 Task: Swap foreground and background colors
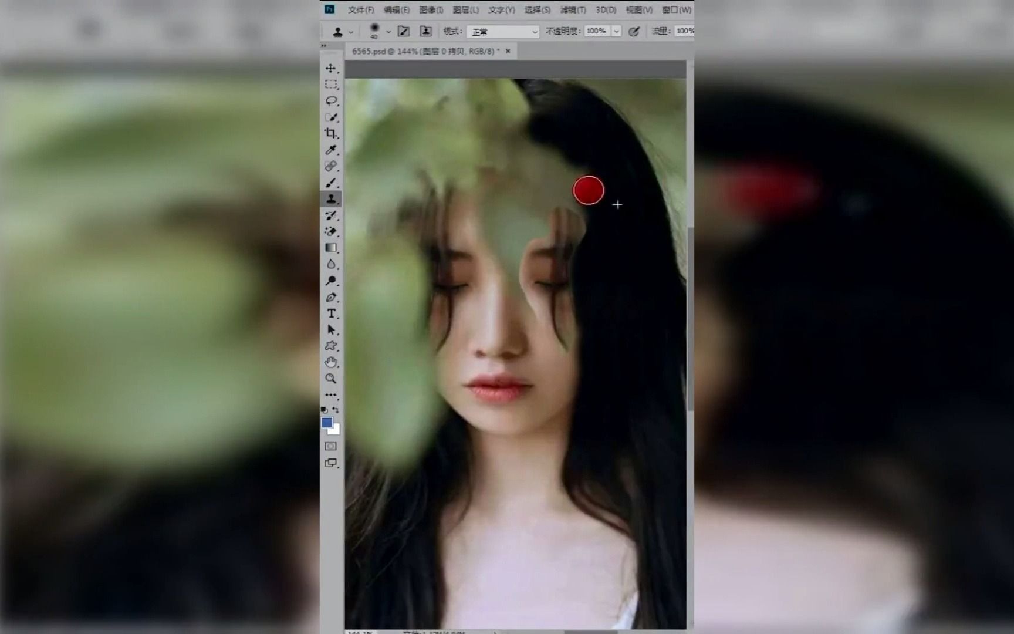[x=336, y=410]
